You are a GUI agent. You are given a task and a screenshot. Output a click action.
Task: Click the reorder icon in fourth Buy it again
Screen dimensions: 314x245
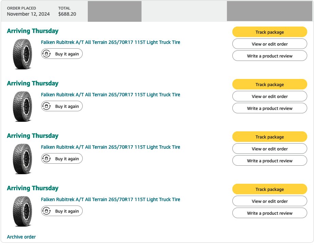click(x=47, y=211)
